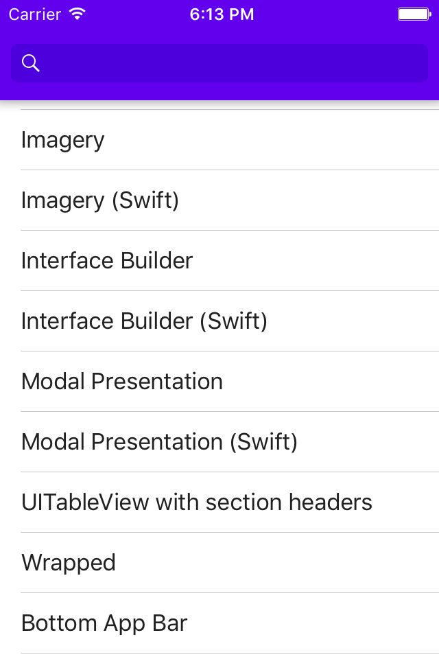Open Interface Builder (Swift) demo

click(x=144, y=321)
